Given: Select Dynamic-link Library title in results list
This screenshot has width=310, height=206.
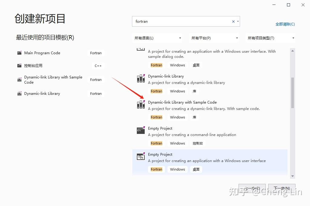Looking at the screenshot, I should click(166, 76).
